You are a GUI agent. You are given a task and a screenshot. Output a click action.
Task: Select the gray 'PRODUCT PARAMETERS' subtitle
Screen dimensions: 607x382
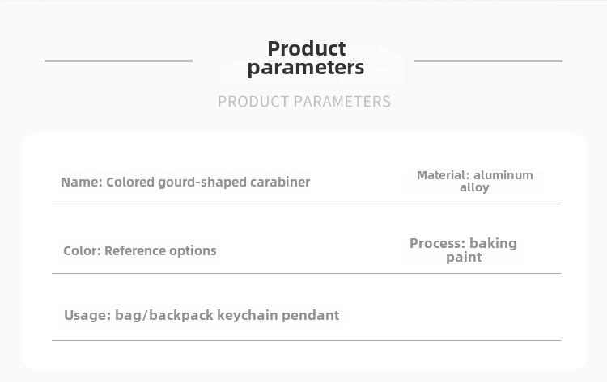coord(304,102)
